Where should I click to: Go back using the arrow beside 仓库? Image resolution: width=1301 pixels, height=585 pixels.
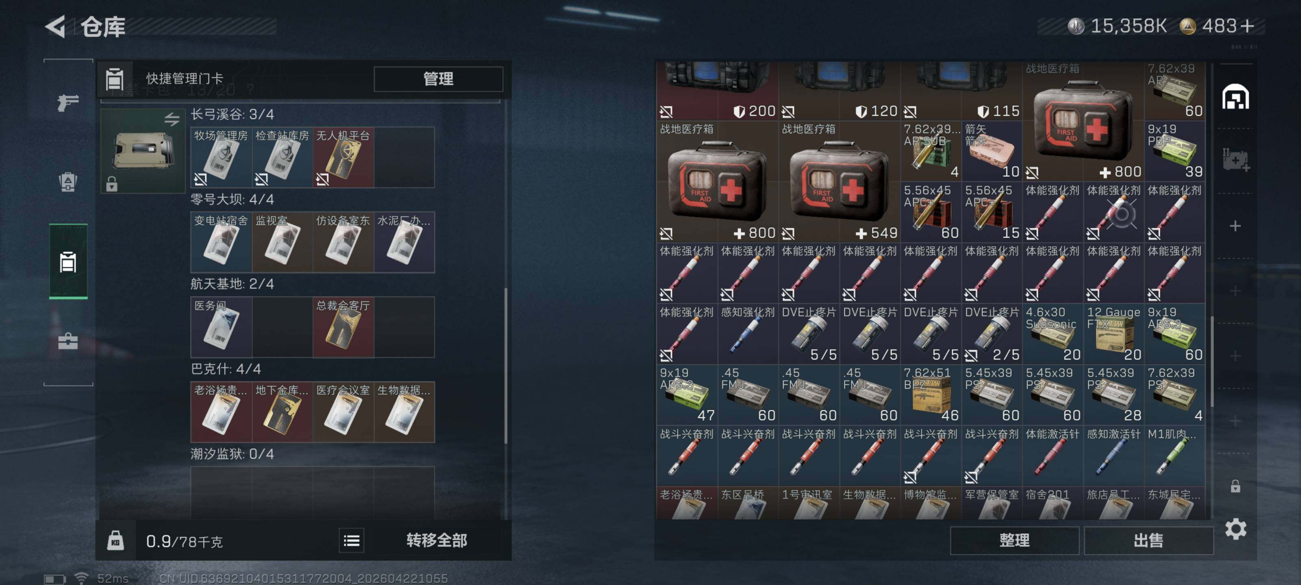pyautogui.click(x=56, y=26)
